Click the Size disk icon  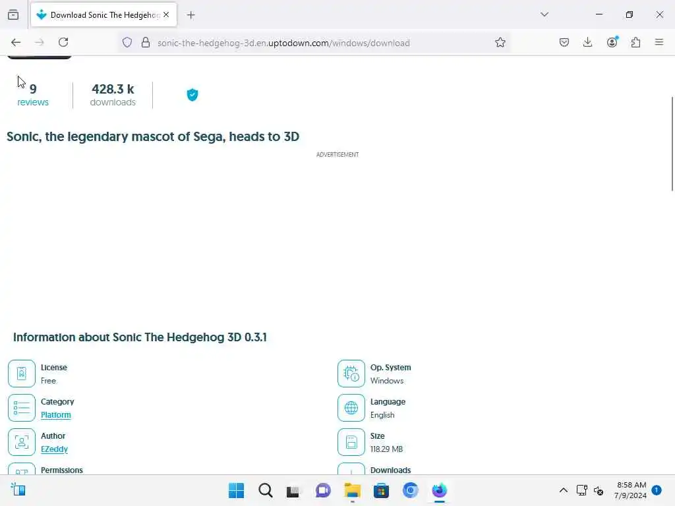point(351,442)
